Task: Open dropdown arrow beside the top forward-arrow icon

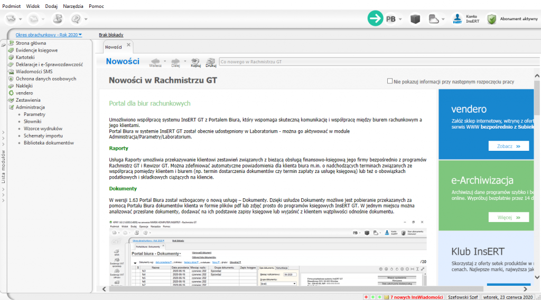Action: (x=43, y=20)
